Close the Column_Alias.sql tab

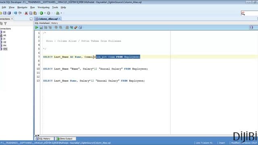[x=59, y=19]
